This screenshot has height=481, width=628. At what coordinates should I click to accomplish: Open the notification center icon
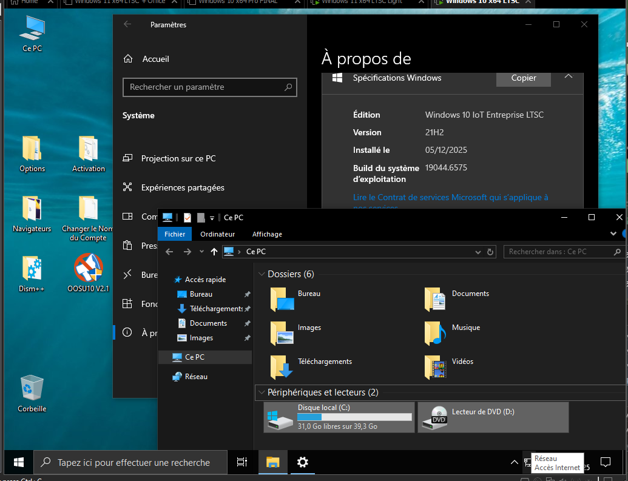(x=605, y=462)
